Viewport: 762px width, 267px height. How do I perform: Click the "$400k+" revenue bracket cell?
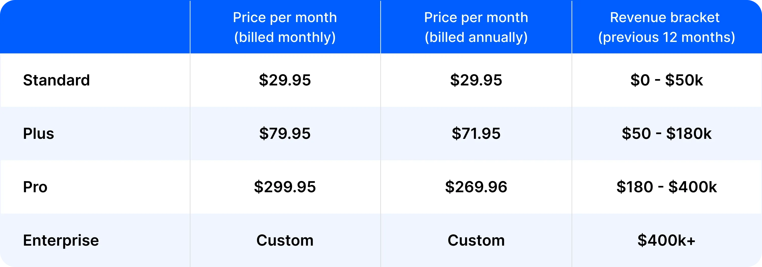(x=666, y=240)
